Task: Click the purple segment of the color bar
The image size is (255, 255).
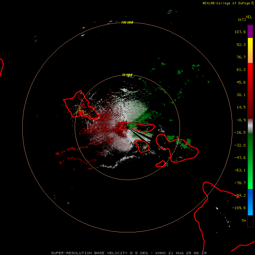Action: [250, 31]
